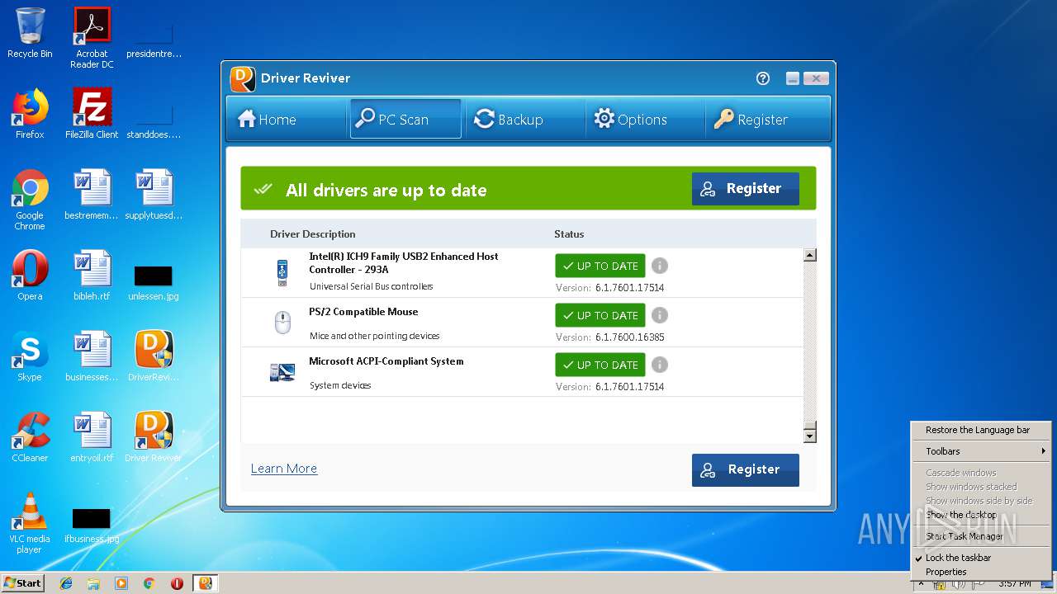Click the USB device icon in driver list
Viewport: 1057px width, 594px height.
pos(282,273)
